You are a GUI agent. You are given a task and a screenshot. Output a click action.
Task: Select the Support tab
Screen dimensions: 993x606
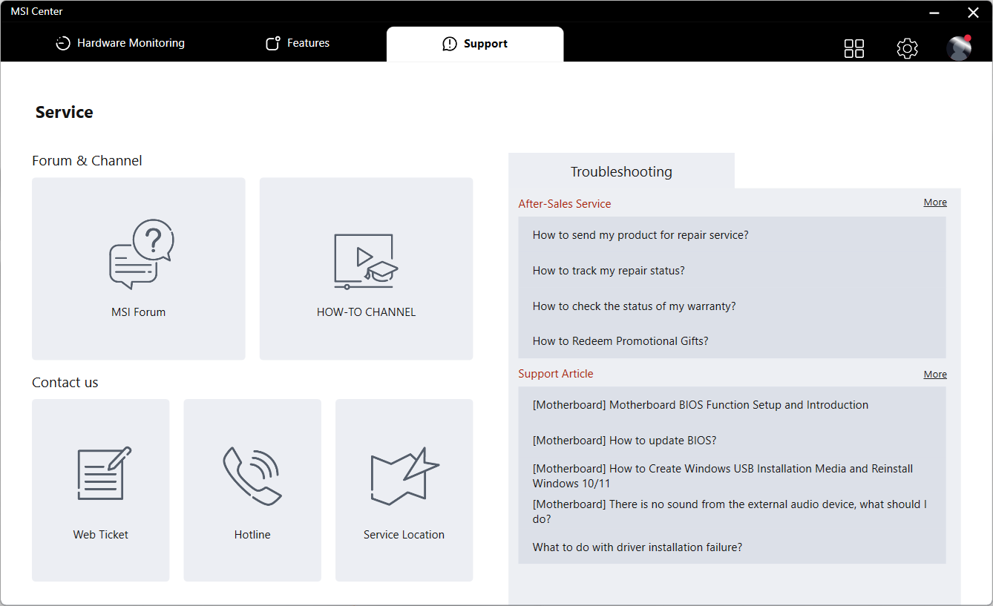[475, 44]
